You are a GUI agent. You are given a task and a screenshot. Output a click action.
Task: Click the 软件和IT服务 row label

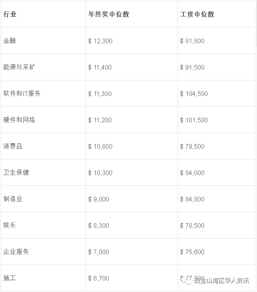[22, 94]
